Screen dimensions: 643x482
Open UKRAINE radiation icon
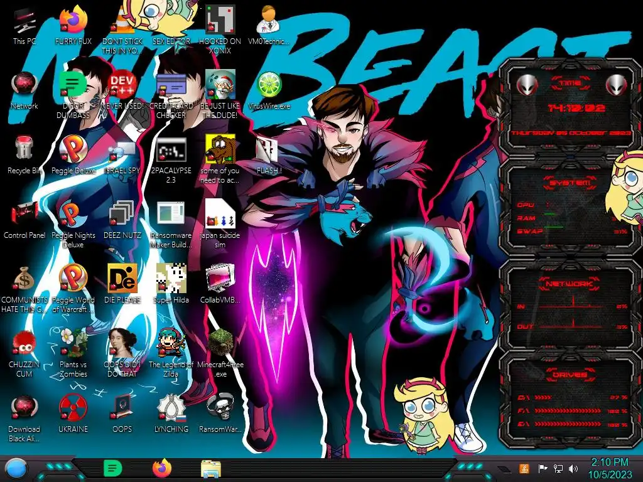tap(73, 414)
